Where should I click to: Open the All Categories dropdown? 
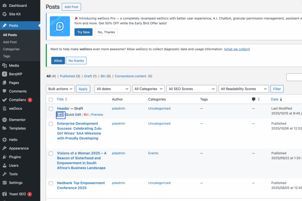coord(149,89)
